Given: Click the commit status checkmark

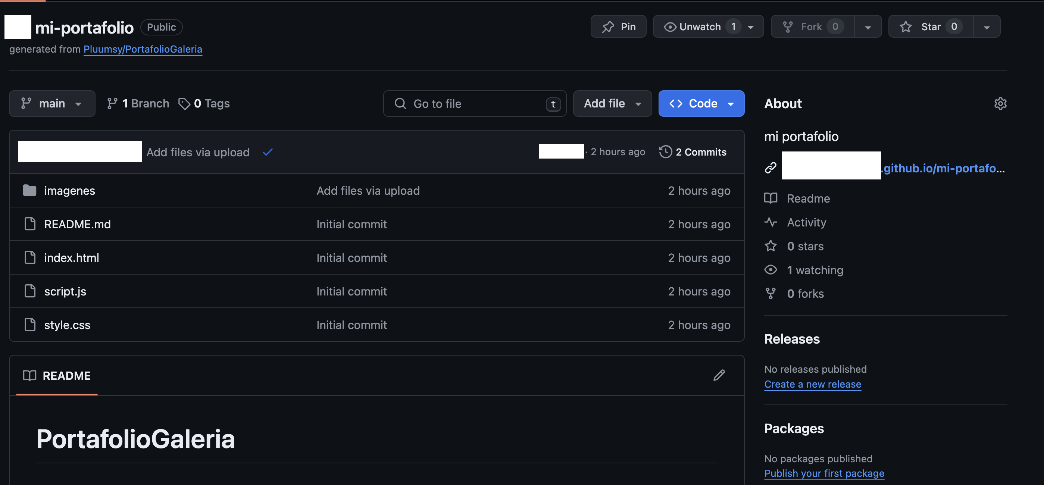Looking at the screenshot, I should point(268,152).
